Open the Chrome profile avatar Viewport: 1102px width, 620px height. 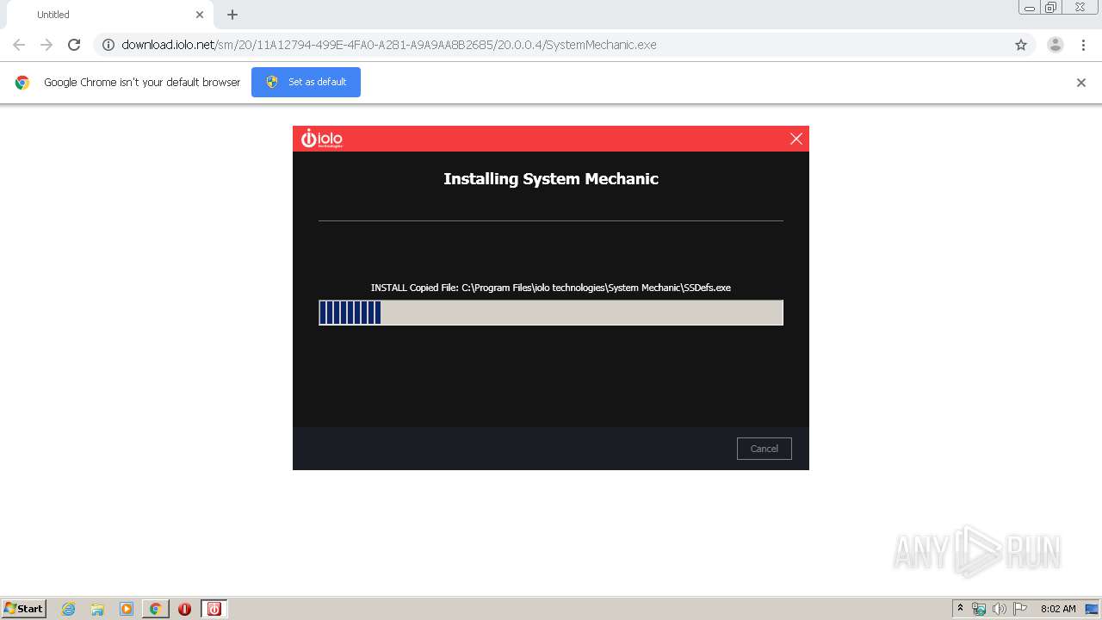point(1056,45)
